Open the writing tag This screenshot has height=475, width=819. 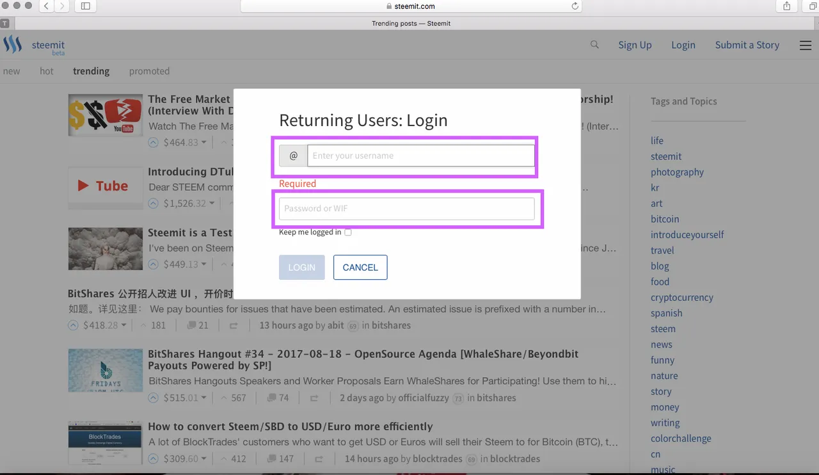pos(665,423)
